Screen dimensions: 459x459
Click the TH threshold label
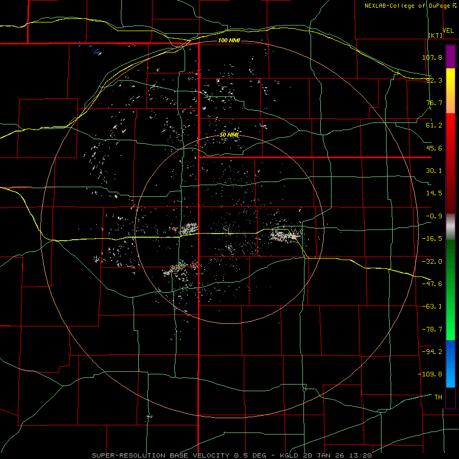coord(438,397)
